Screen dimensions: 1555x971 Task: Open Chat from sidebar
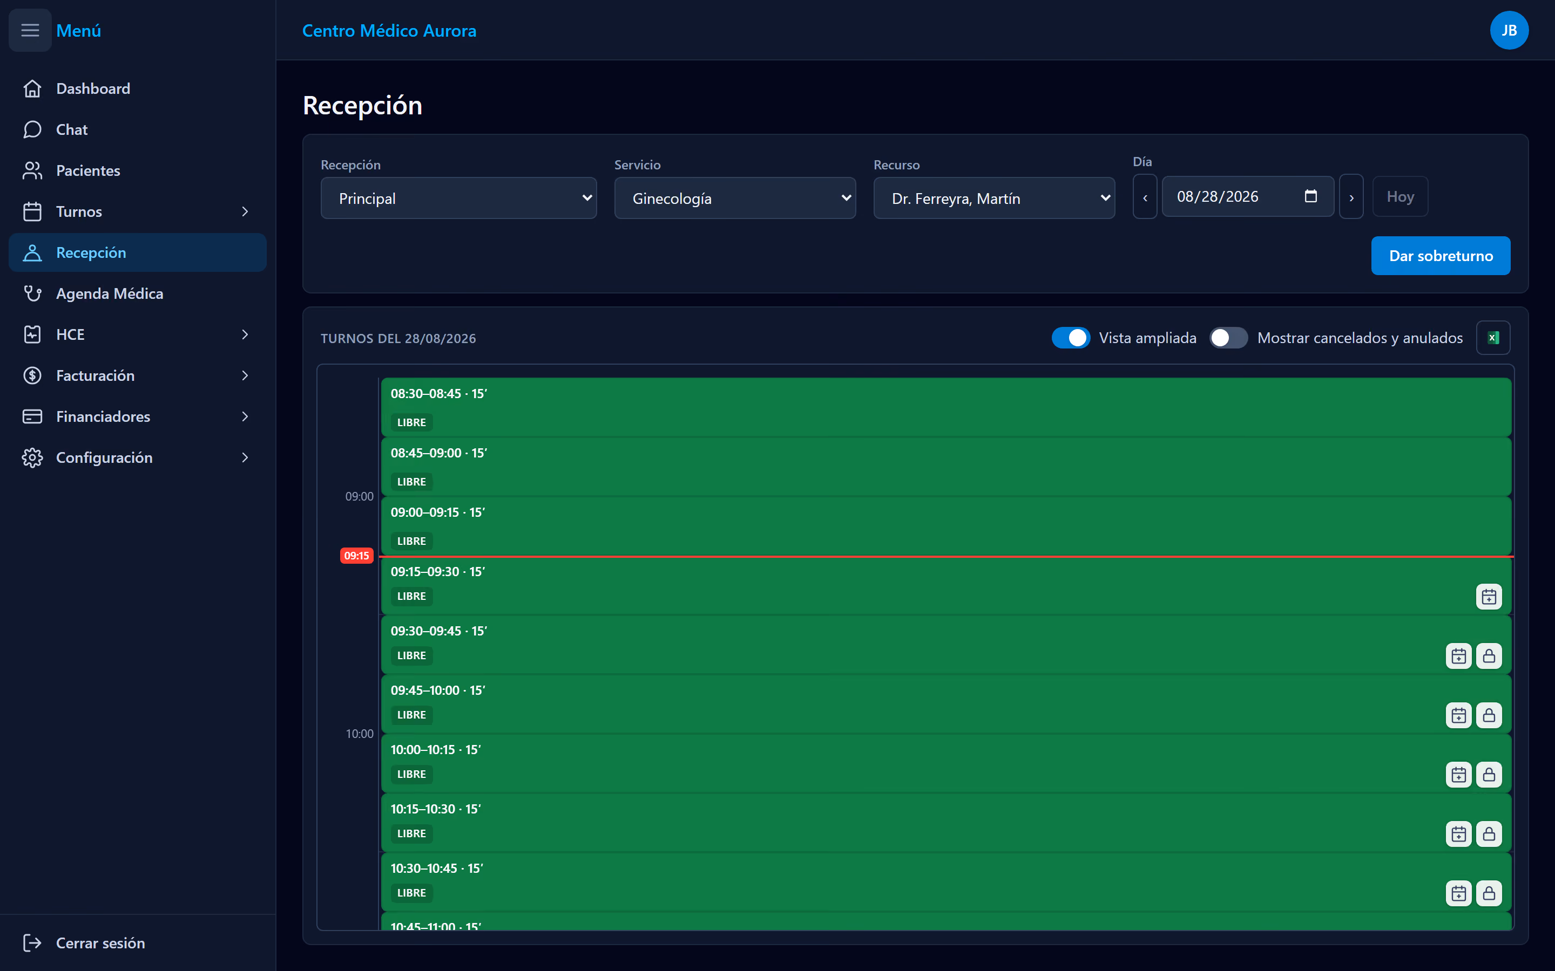tap(138, 129)
